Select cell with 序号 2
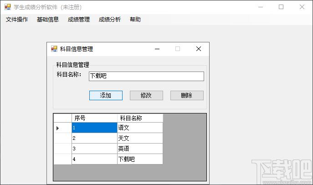The image size is (313, 185). point(94,138)
